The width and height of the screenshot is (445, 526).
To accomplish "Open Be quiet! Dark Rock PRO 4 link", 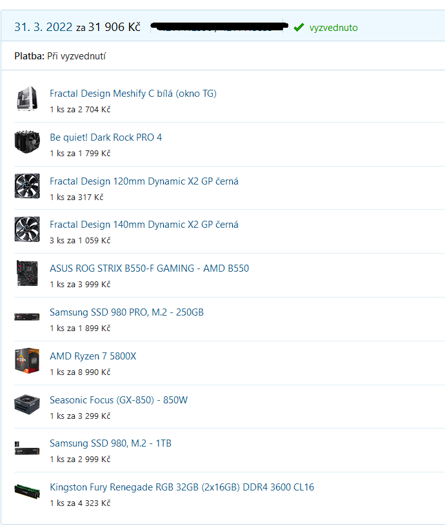I will click(106, 137).
